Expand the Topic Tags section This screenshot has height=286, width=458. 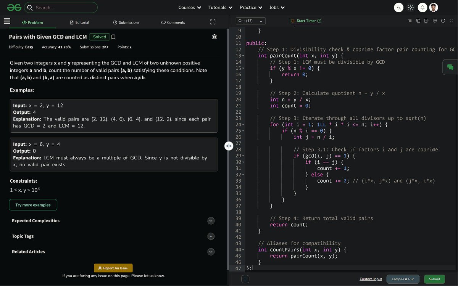tap(211, 236)
